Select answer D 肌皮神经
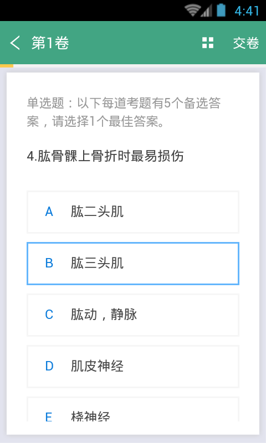Image resolution: width=266 pixels, height=443 pixels. click(x=133, y=366)
